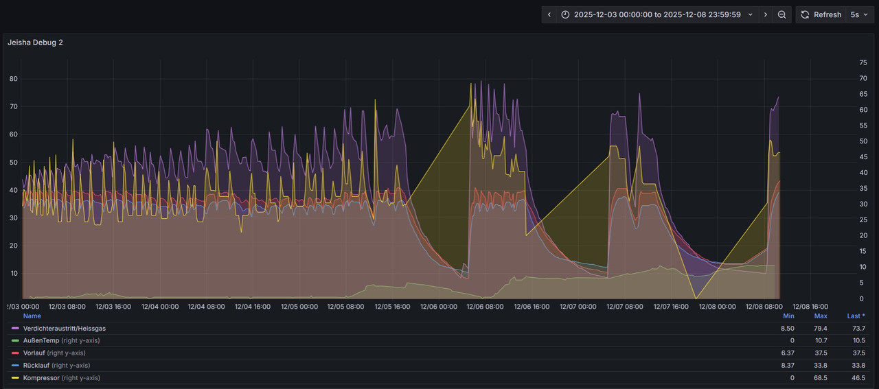
Task: Sort legend by the Max column
Action: tap(821, 316)
